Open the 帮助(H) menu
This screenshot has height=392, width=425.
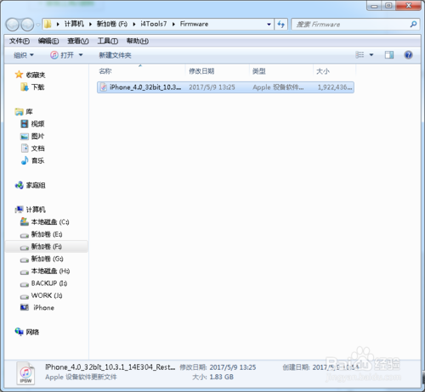tap(138, 41)
